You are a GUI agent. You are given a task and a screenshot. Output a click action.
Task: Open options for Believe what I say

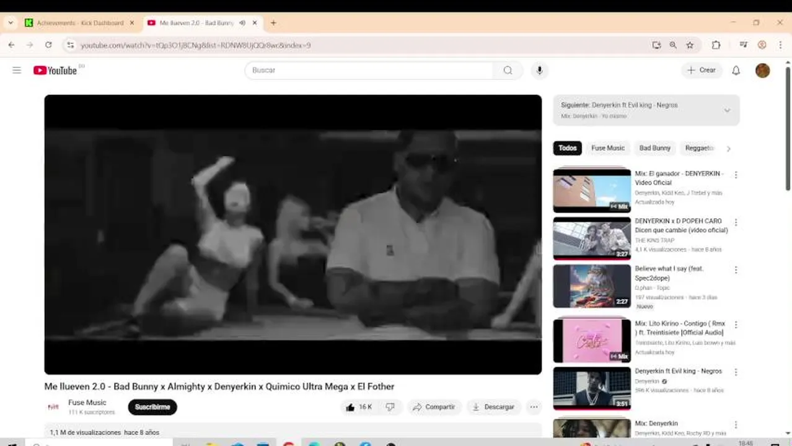tap(736, 269)
